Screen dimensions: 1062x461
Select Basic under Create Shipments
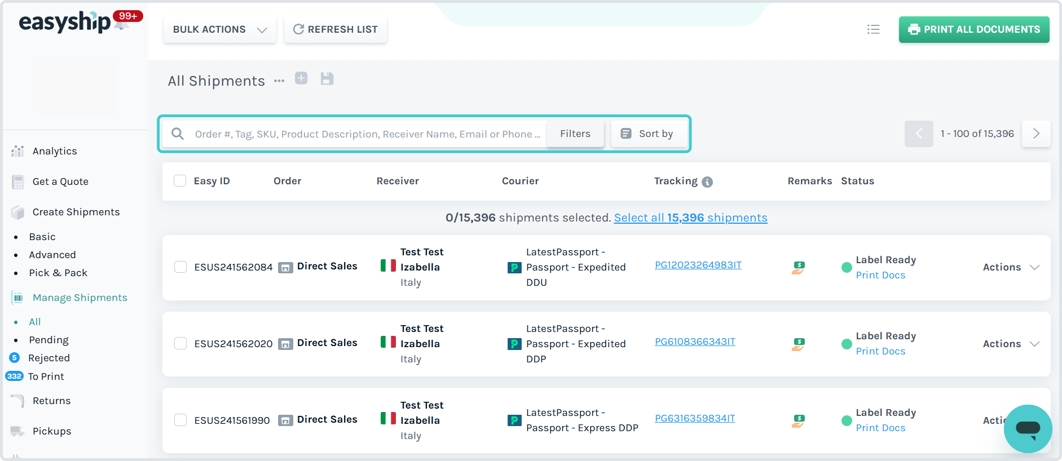[x=42, y=237]
